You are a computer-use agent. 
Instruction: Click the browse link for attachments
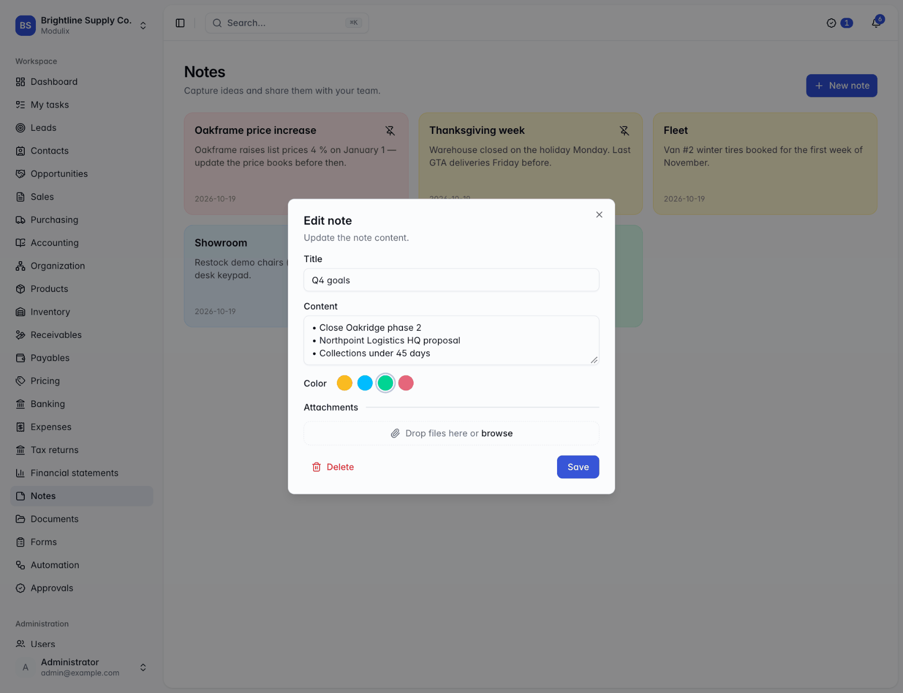pyautogui.click(x=497, y=433)
